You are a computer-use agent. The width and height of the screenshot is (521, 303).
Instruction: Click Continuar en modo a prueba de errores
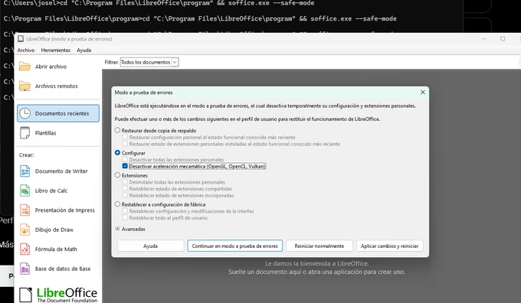tap(235, 246)
